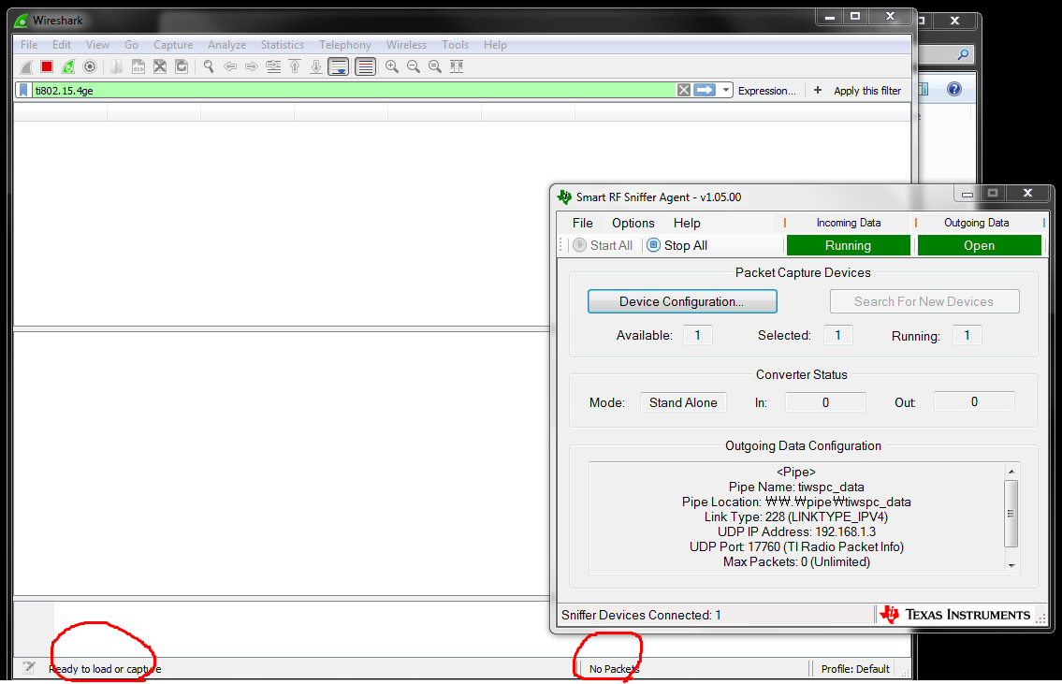1062x684 pixels.
Task: Click Sniffer Devices Connected: 1 status text
Action: 641,615
